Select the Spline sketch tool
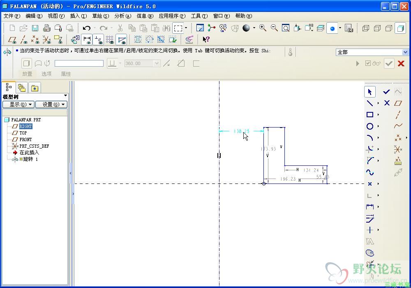Viewport: 411px width, 288px height. 369,172
